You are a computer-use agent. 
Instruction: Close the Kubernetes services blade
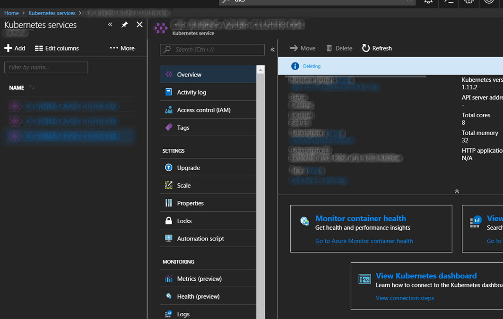pos(139,25)
